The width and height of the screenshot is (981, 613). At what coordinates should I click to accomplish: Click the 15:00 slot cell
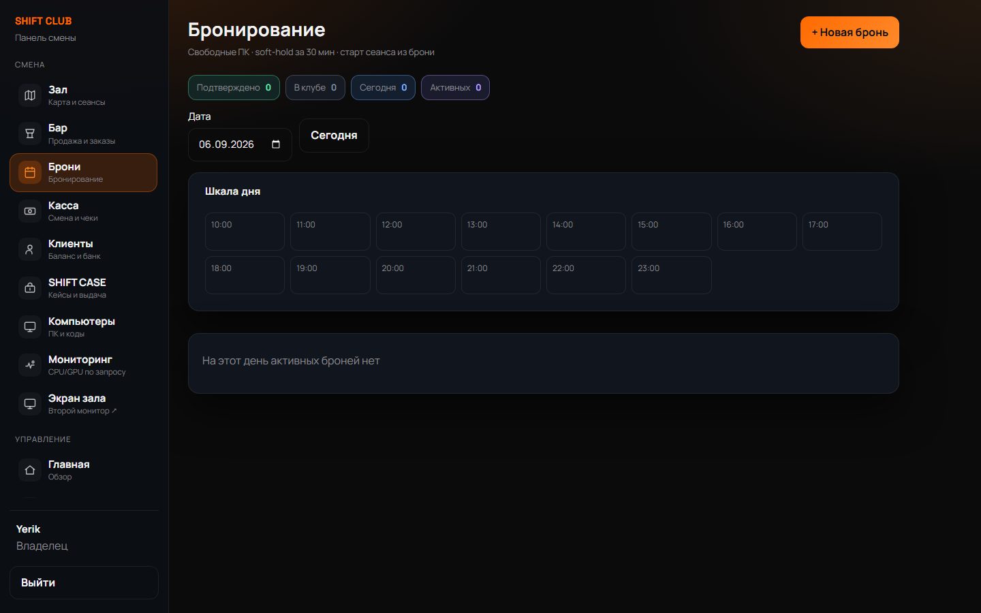(x=672, y=232)
